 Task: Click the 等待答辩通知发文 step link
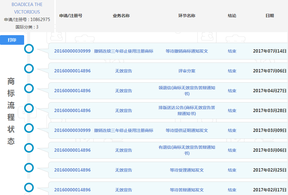187,190
